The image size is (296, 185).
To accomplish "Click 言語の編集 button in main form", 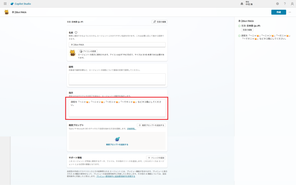I will coord(160,22).
